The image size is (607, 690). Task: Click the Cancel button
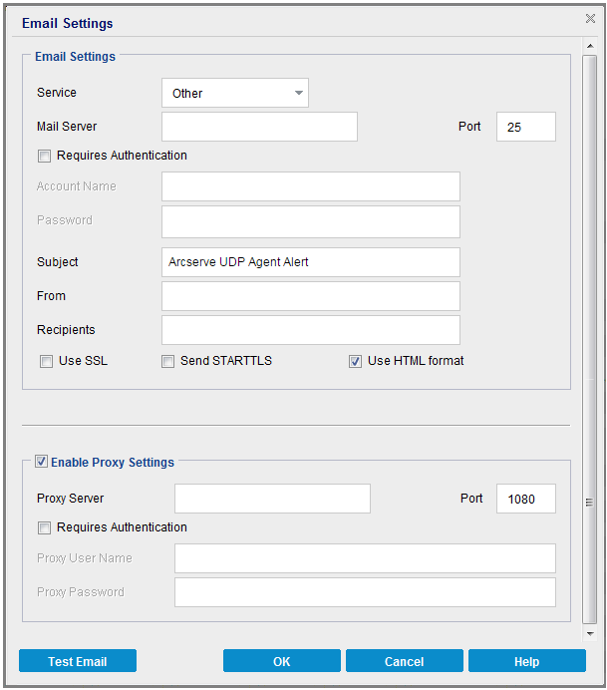(404, 661)
